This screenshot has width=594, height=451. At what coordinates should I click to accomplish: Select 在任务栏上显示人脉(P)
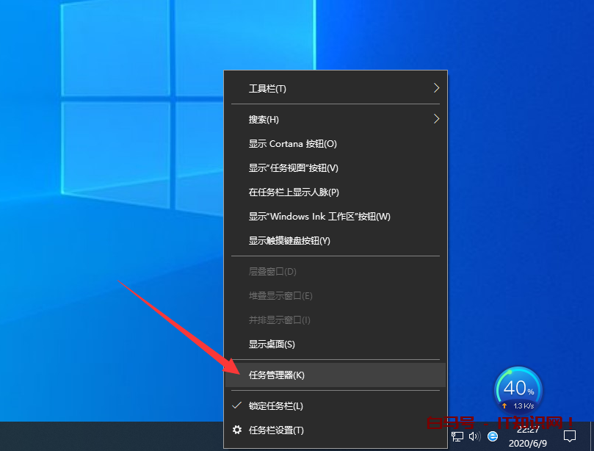tap(294, 192)
